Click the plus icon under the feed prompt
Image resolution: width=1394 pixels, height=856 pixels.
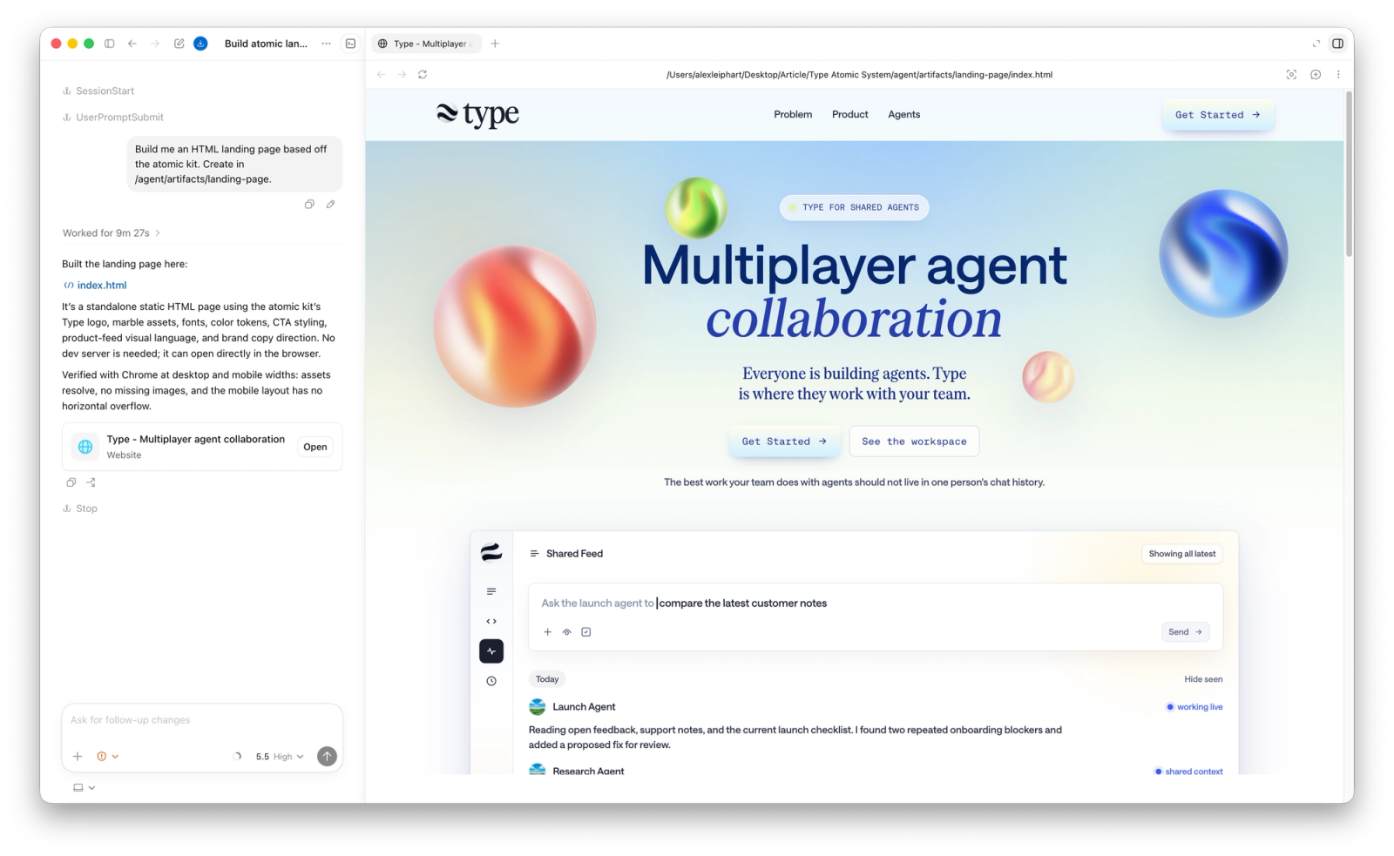click(547, 632)
